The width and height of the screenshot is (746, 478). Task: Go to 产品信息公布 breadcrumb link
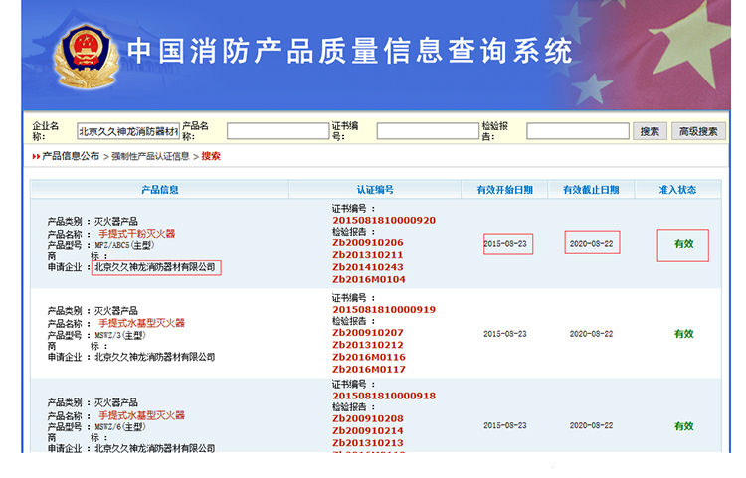click(71, 156)
